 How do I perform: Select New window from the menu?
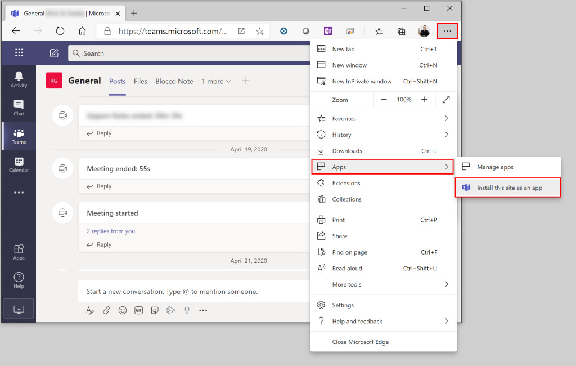pos(384,65)
